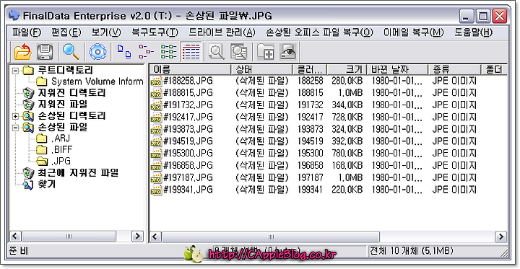Select file #191732.JPG in list
520x269 pixels.
pos(188,105)
